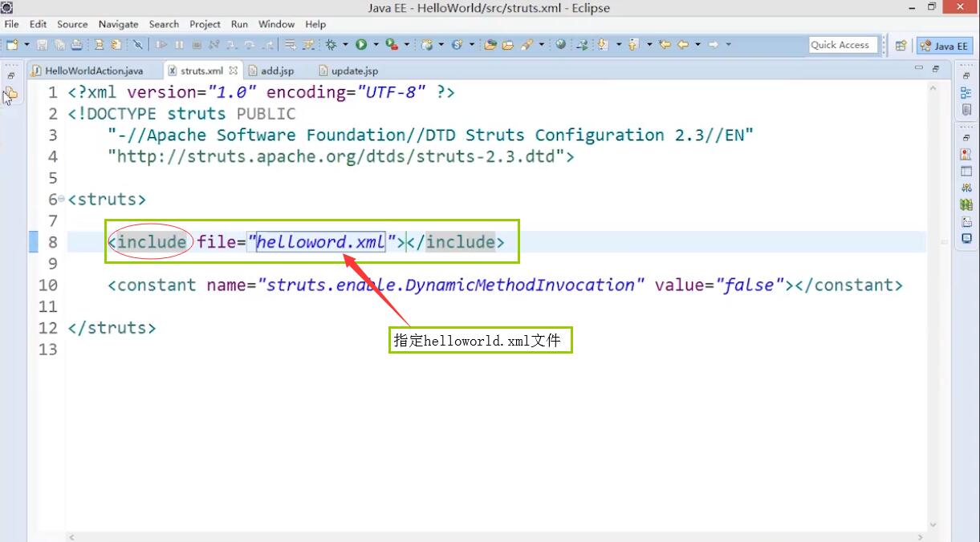Select the Java EE perspective button
The image size is (980, 542).
point(945,46)
